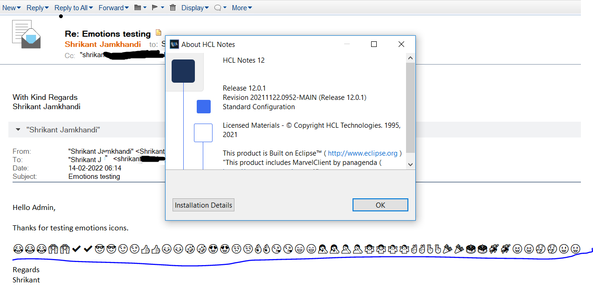Click the "From:" label in quoted header
593x288 pixels.
pos(22,151)
